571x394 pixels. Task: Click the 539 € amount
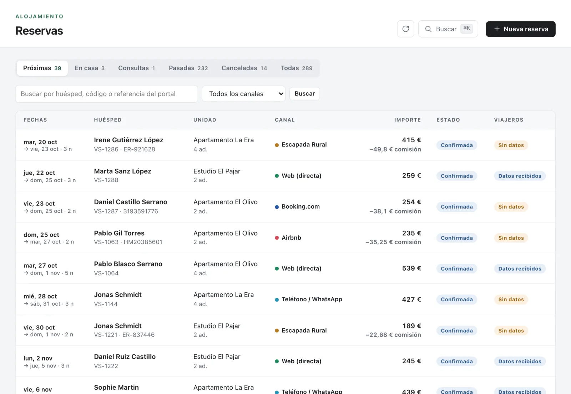click(x=411, y=268)
